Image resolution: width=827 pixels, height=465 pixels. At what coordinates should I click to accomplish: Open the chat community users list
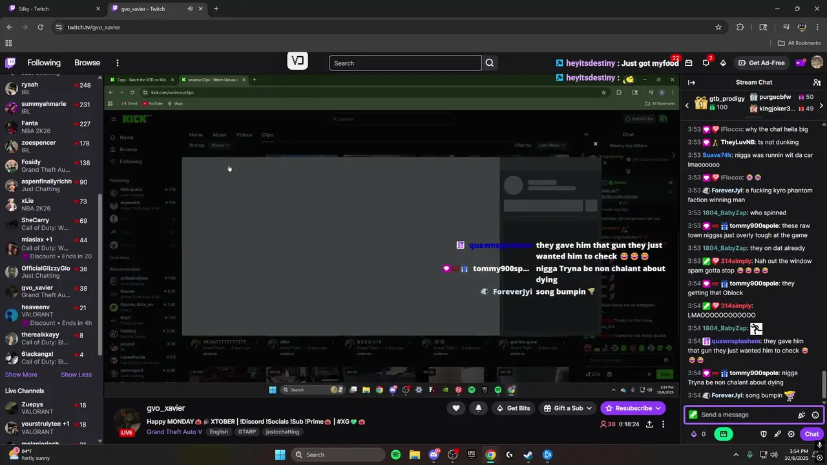[817, 82]
